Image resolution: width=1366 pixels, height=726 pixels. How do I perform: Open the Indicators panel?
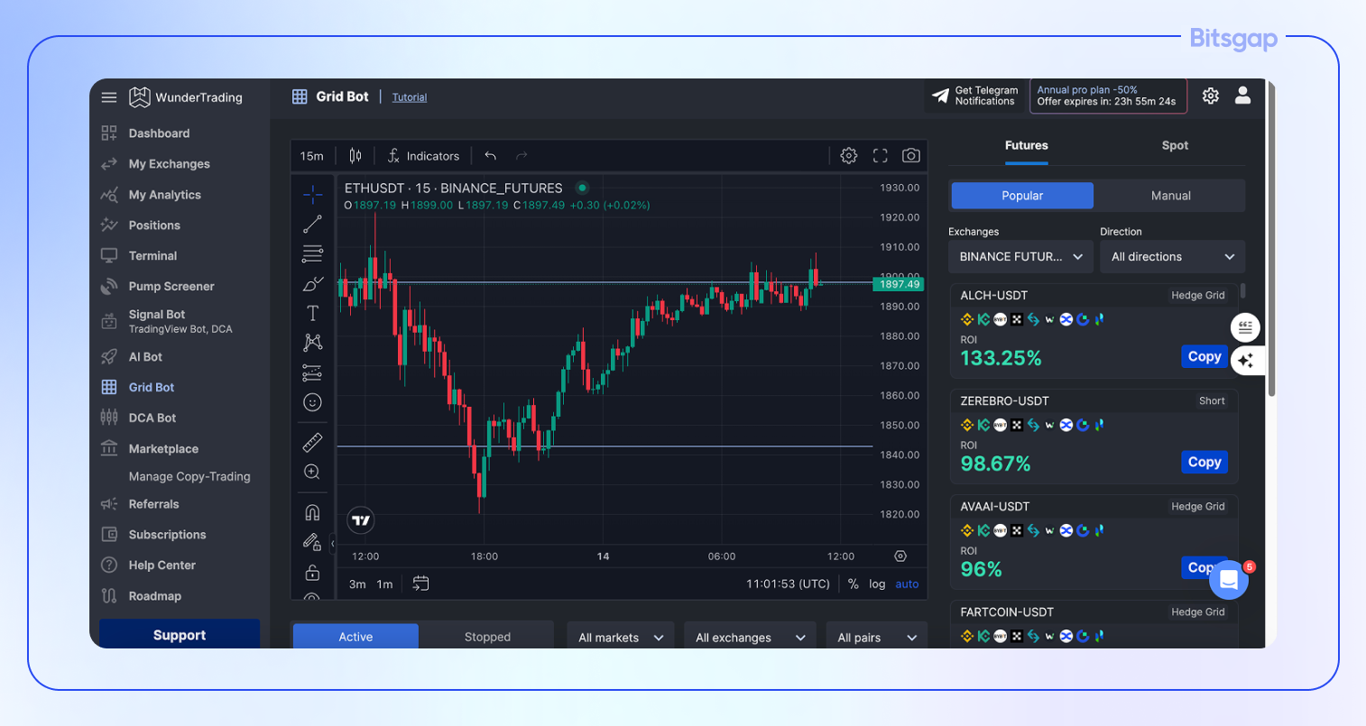tap(422, 155)
